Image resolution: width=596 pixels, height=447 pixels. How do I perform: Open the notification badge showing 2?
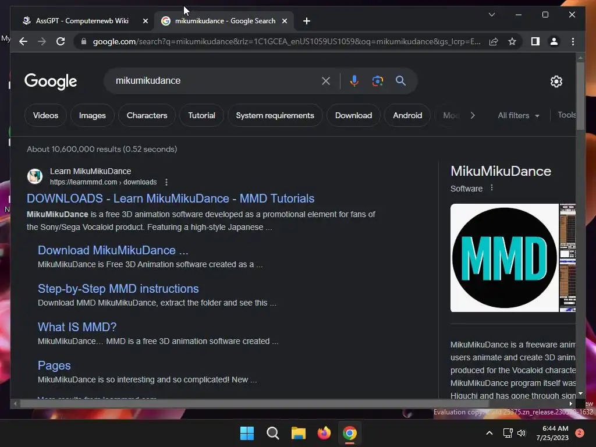(580, 433)
